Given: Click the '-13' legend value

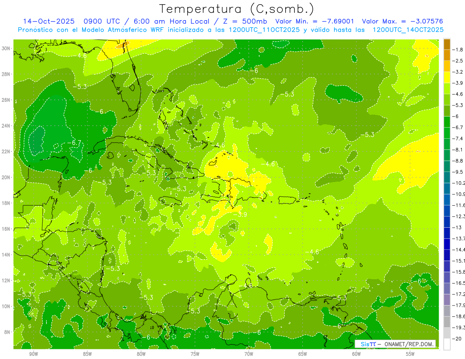Looking at the screenshot, I should pos(457,227).
